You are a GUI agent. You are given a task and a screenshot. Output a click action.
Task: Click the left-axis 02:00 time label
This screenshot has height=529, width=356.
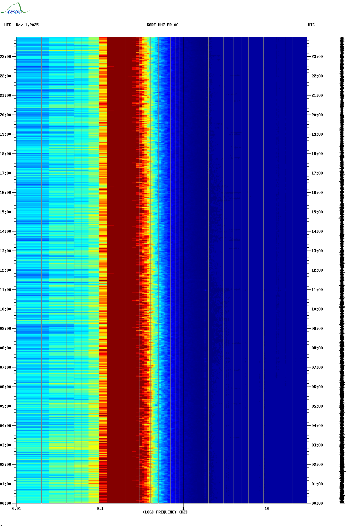pyautogui.click(x=5, y=465)
